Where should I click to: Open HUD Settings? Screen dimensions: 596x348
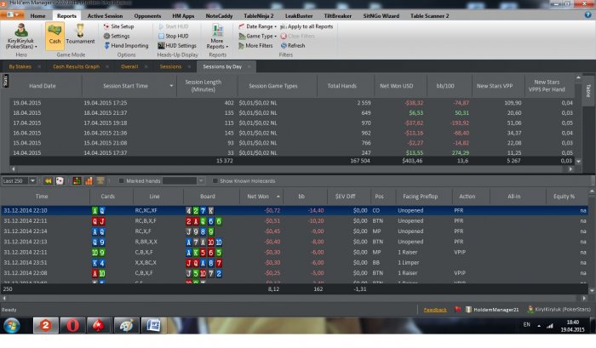[177, 45]
